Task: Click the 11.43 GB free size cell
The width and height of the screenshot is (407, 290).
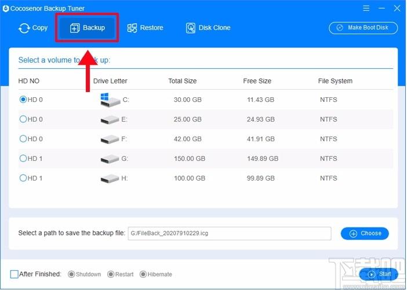Action: (x=260, y=100)
